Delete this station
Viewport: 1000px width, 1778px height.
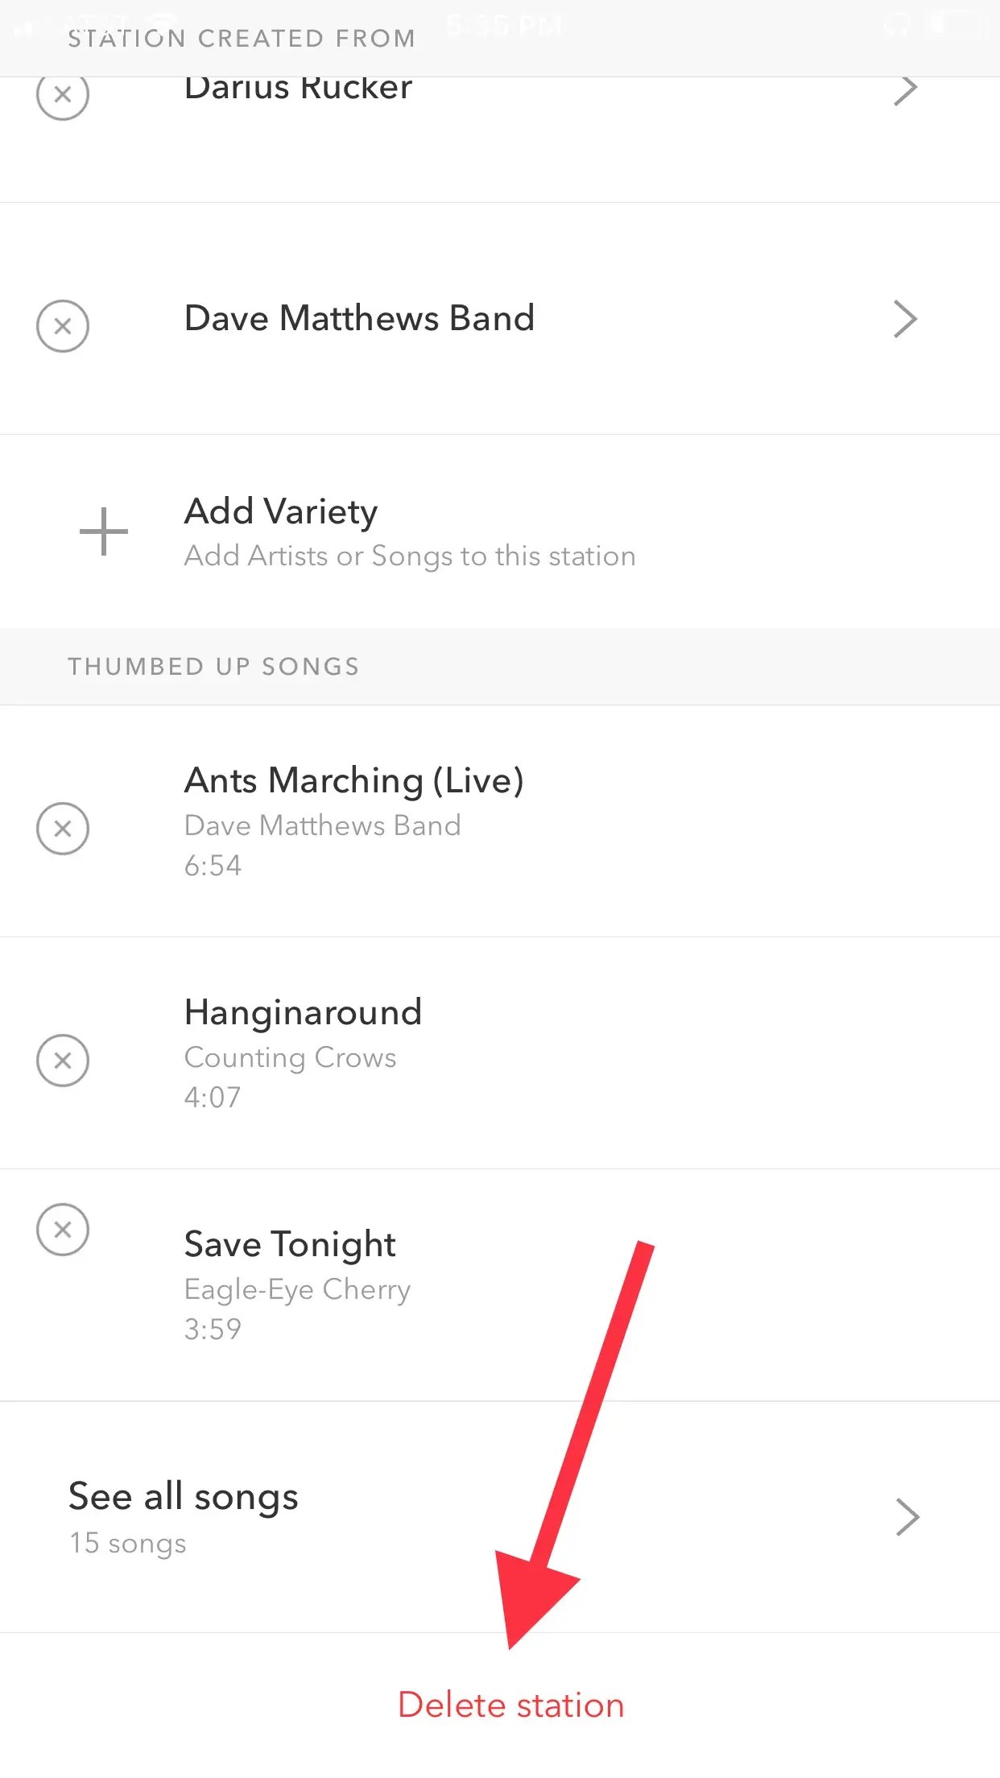(511, 1706)
